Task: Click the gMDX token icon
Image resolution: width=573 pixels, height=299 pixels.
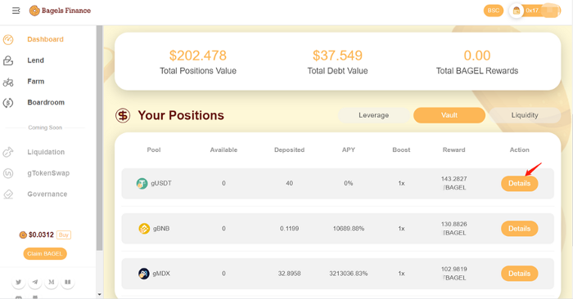Action: click(x=143, y=274)
